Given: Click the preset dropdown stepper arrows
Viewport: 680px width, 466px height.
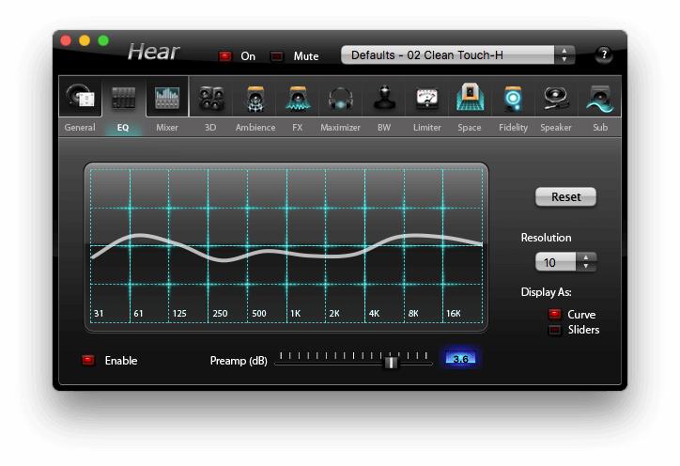Looking at the screenshot, I should click(564, 55).
